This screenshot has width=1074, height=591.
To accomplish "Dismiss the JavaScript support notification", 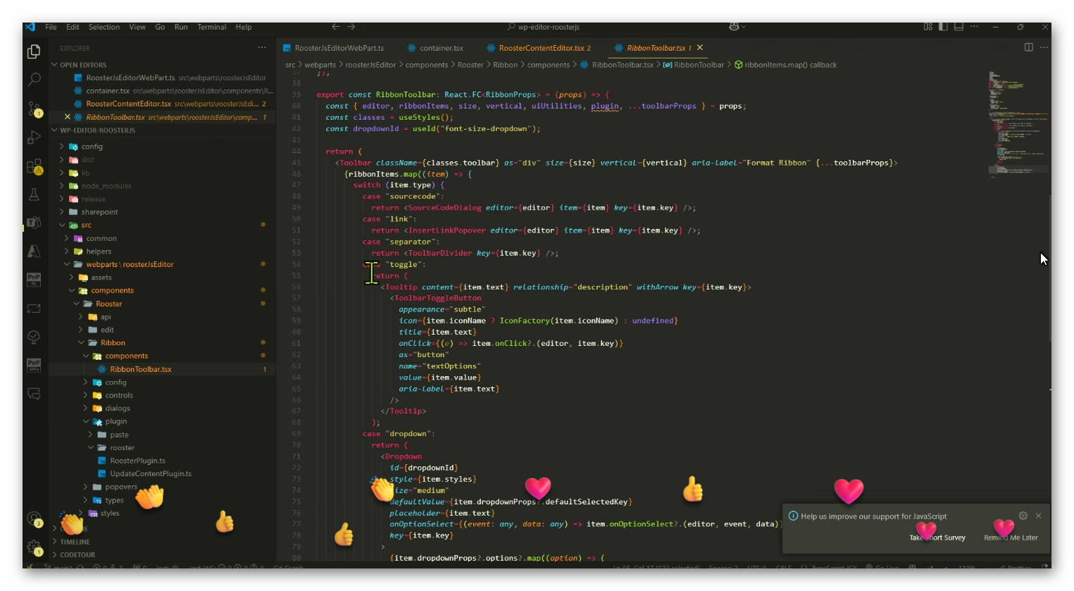I will (x=1038, y=516).
